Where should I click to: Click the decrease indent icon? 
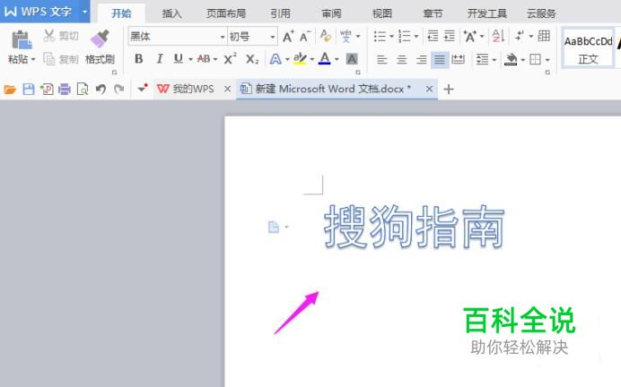point(433,36)
